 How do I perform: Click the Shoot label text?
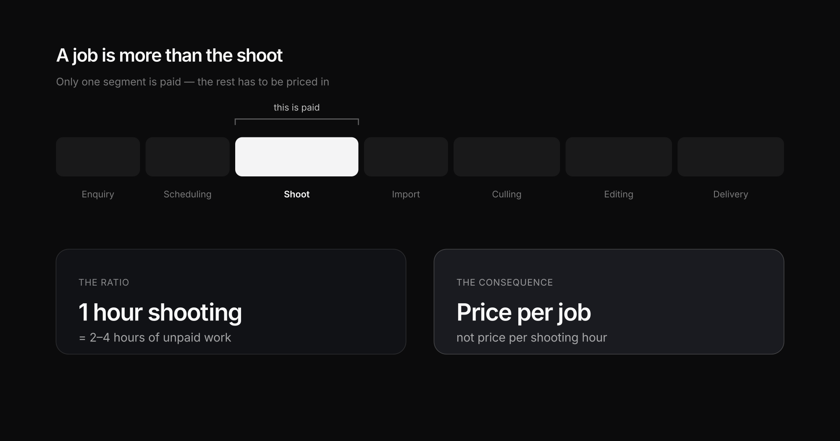point(297,194)
